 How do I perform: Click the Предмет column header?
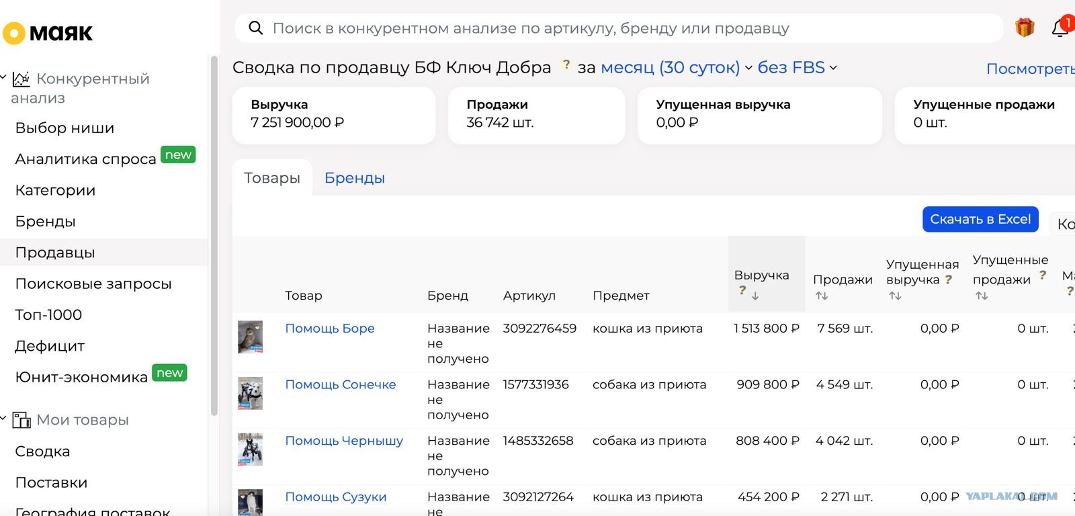click(621, 296)
